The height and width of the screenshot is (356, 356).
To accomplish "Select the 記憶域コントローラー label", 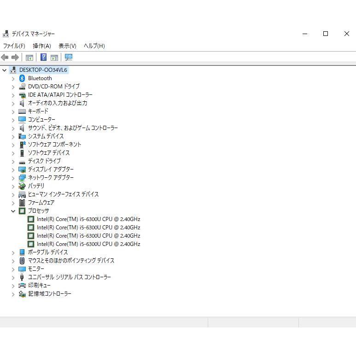I will [x=50, y=293].
